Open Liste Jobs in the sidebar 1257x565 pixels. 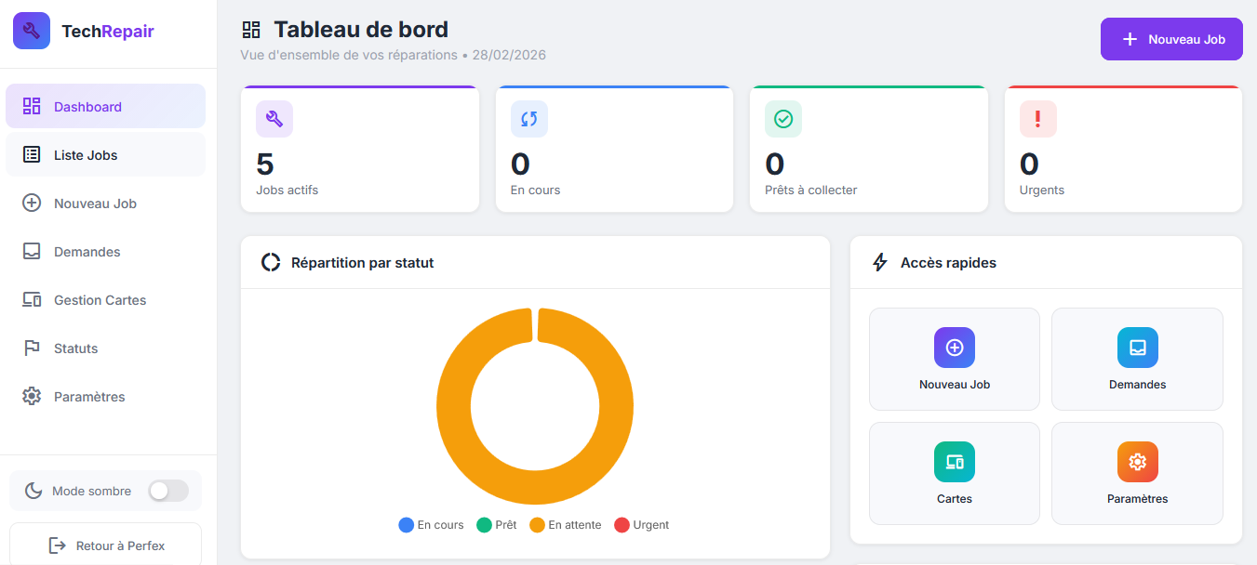pos(105,154)
